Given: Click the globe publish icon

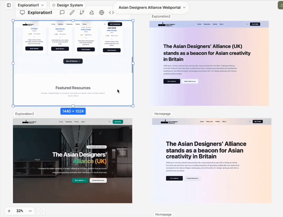Looking at the screenshot, I should pyautogui.click(x=102, y=12).
